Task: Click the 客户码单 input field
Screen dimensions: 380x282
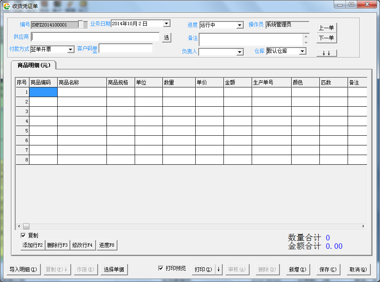Action: pyautogui.click(x=126, y=48)
